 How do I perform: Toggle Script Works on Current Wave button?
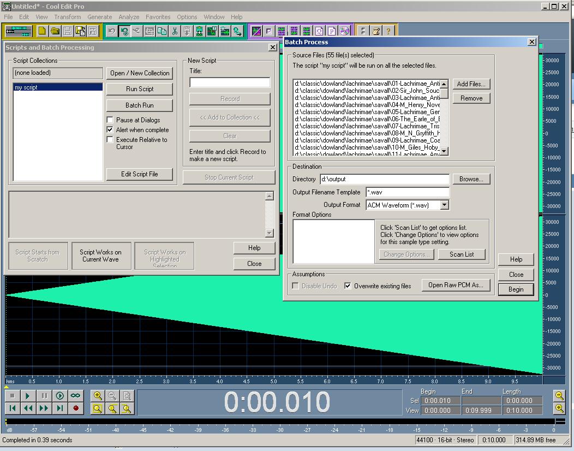point(101,256)
